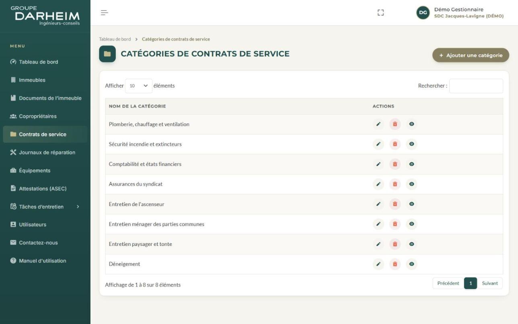Edit the Comptabilité et états financiers category
518x324 pixels.
click(x=378, y=164)
